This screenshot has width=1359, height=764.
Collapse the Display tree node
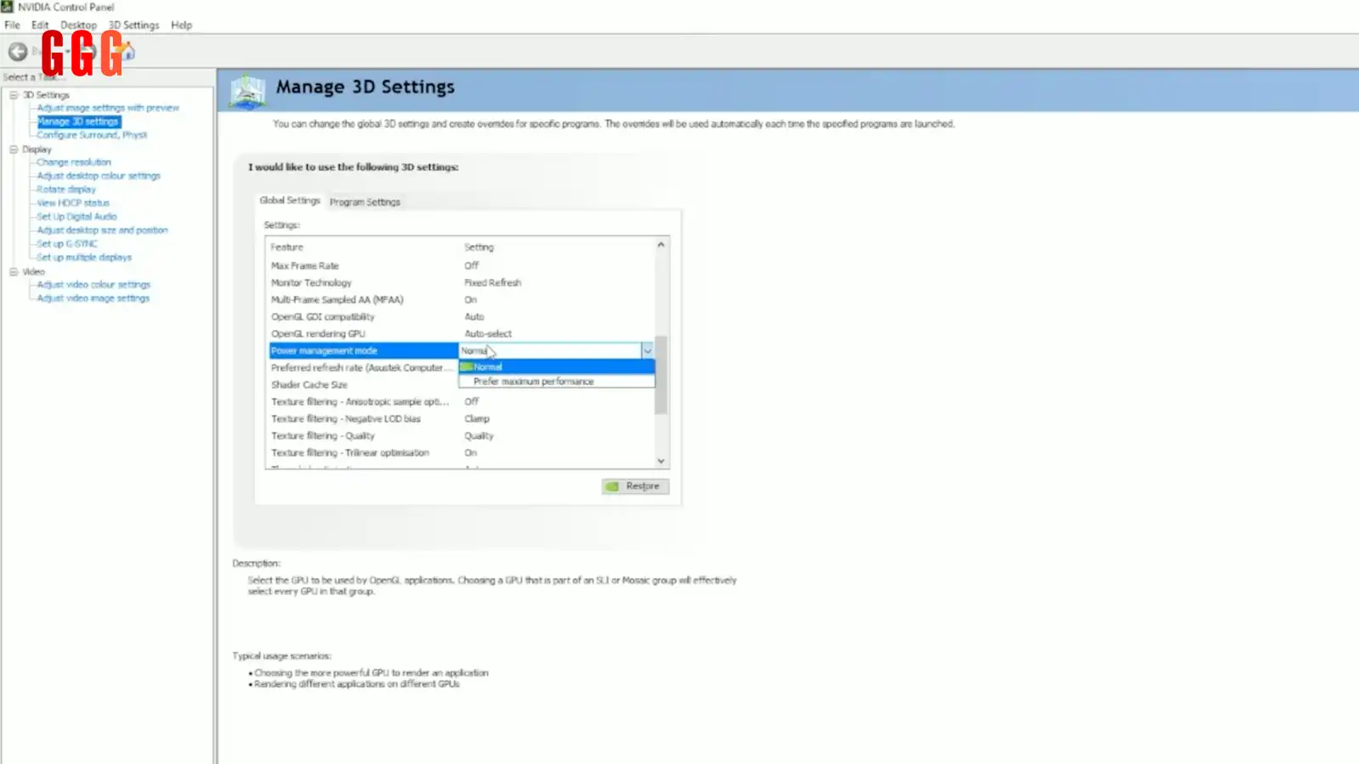[x=14, y=150]
